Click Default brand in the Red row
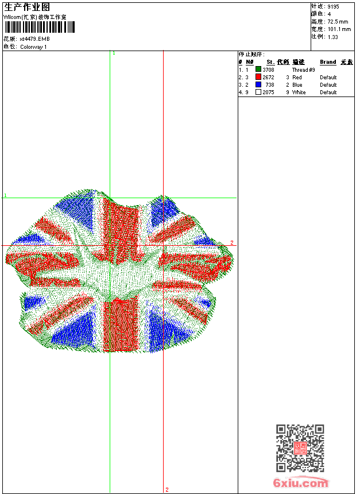 click(x=328, y=78)
